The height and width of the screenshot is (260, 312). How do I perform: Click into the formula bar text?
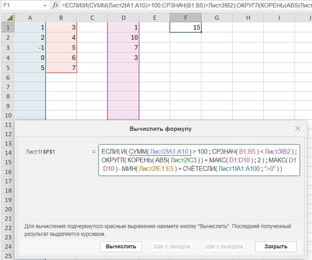[186, 5]
